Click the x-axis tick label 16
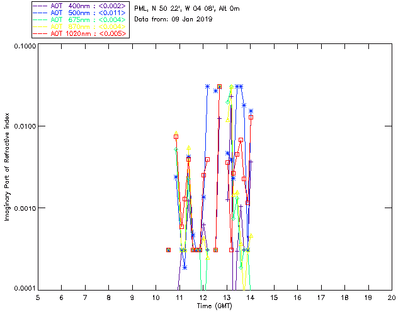This screenshot has width=403, height=322. (298, 297)
